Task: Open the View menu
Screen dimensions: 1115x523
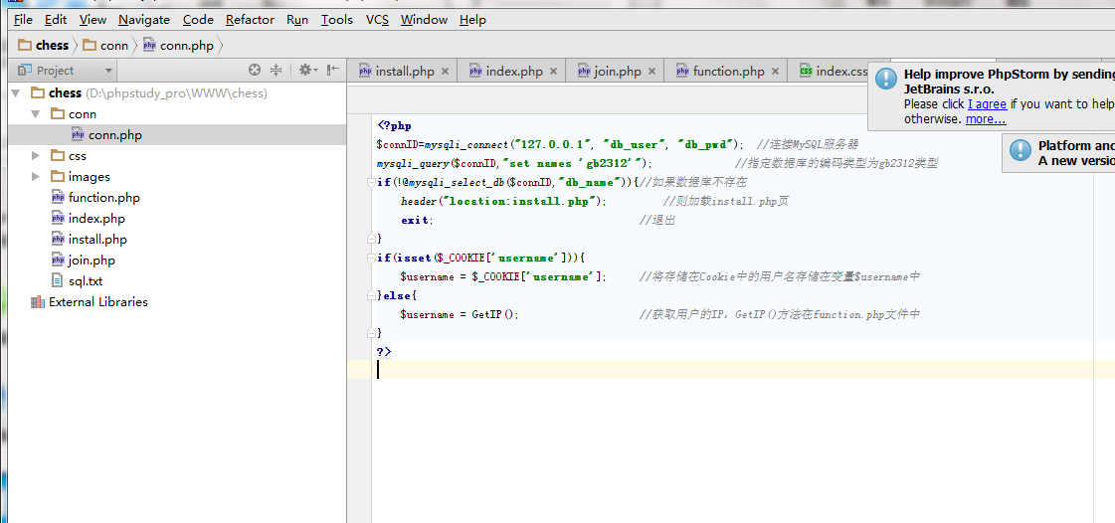Action: pyautogui.click(x=93, y=20)
